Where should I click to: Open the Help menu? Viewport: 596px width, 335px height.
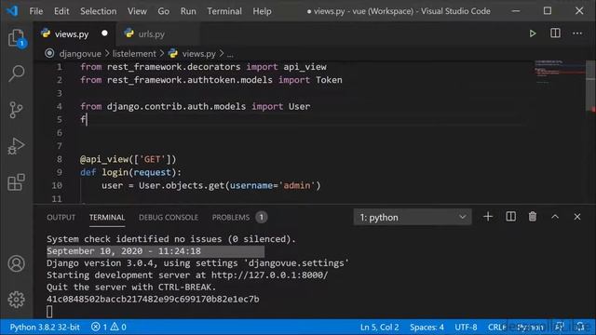tap(263, 11)
